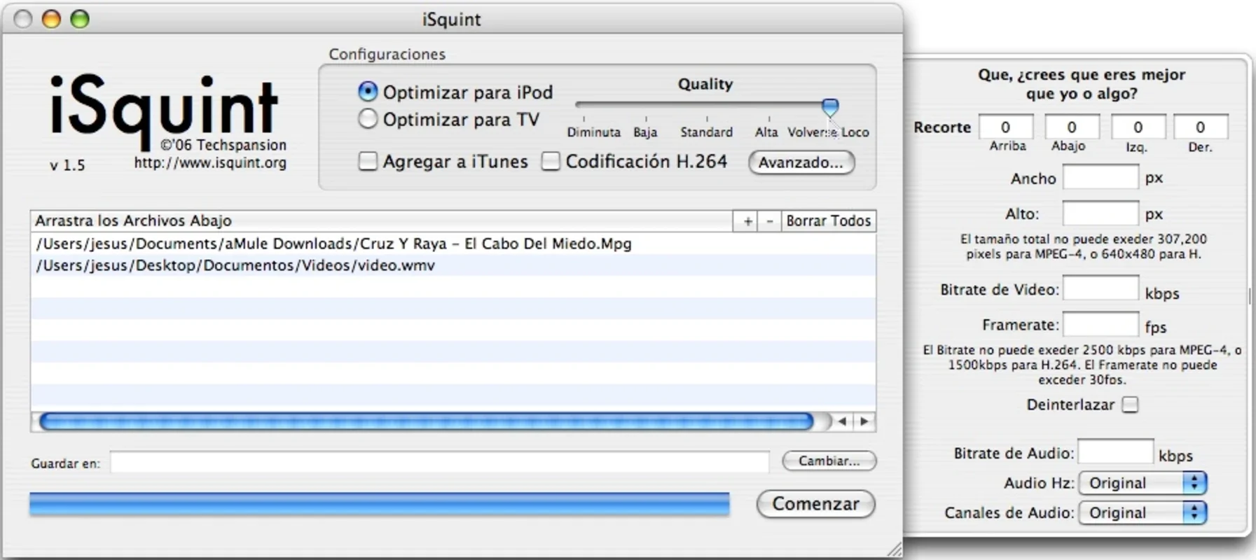Click the Alta quality label
The image size is (1256, 560).
pos(766,132)
